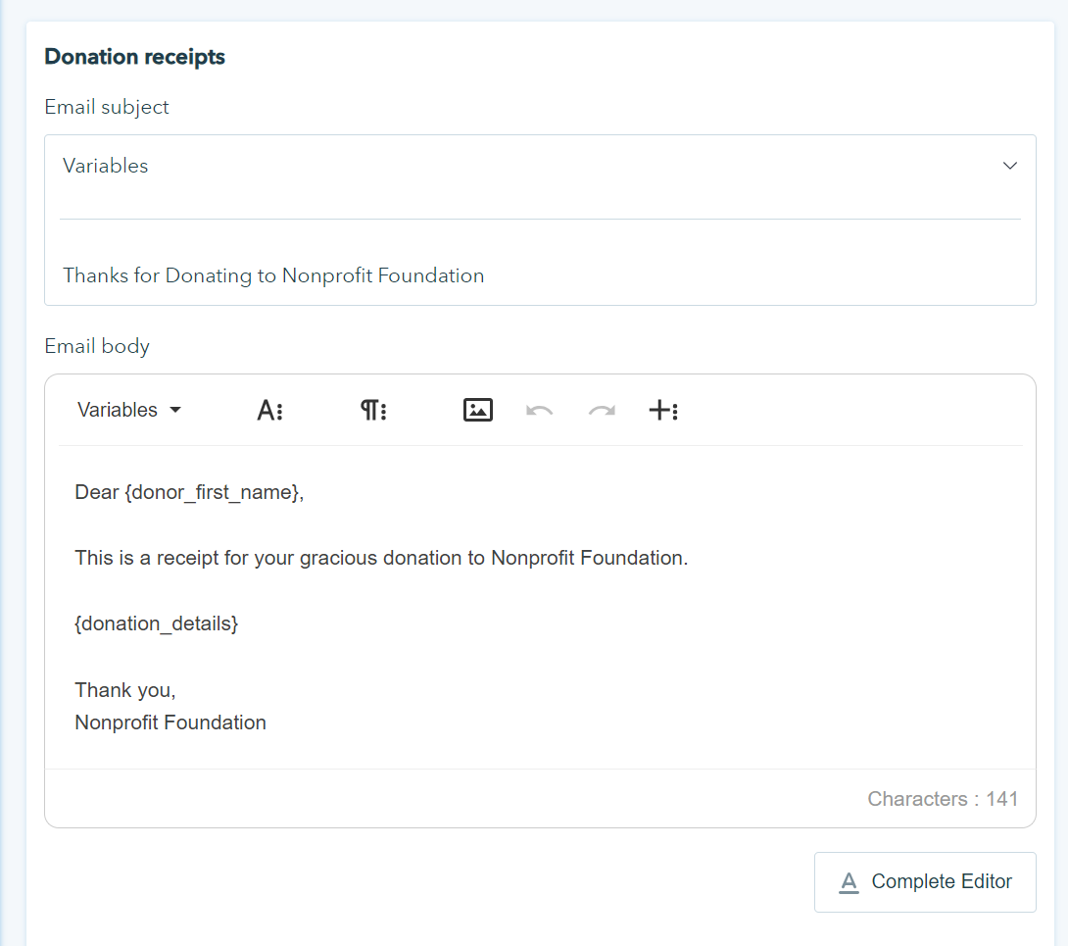Place cursor in the Dear {donor_first_name} line
This screenshot has height=946, width=1068.
coord(189,492)
